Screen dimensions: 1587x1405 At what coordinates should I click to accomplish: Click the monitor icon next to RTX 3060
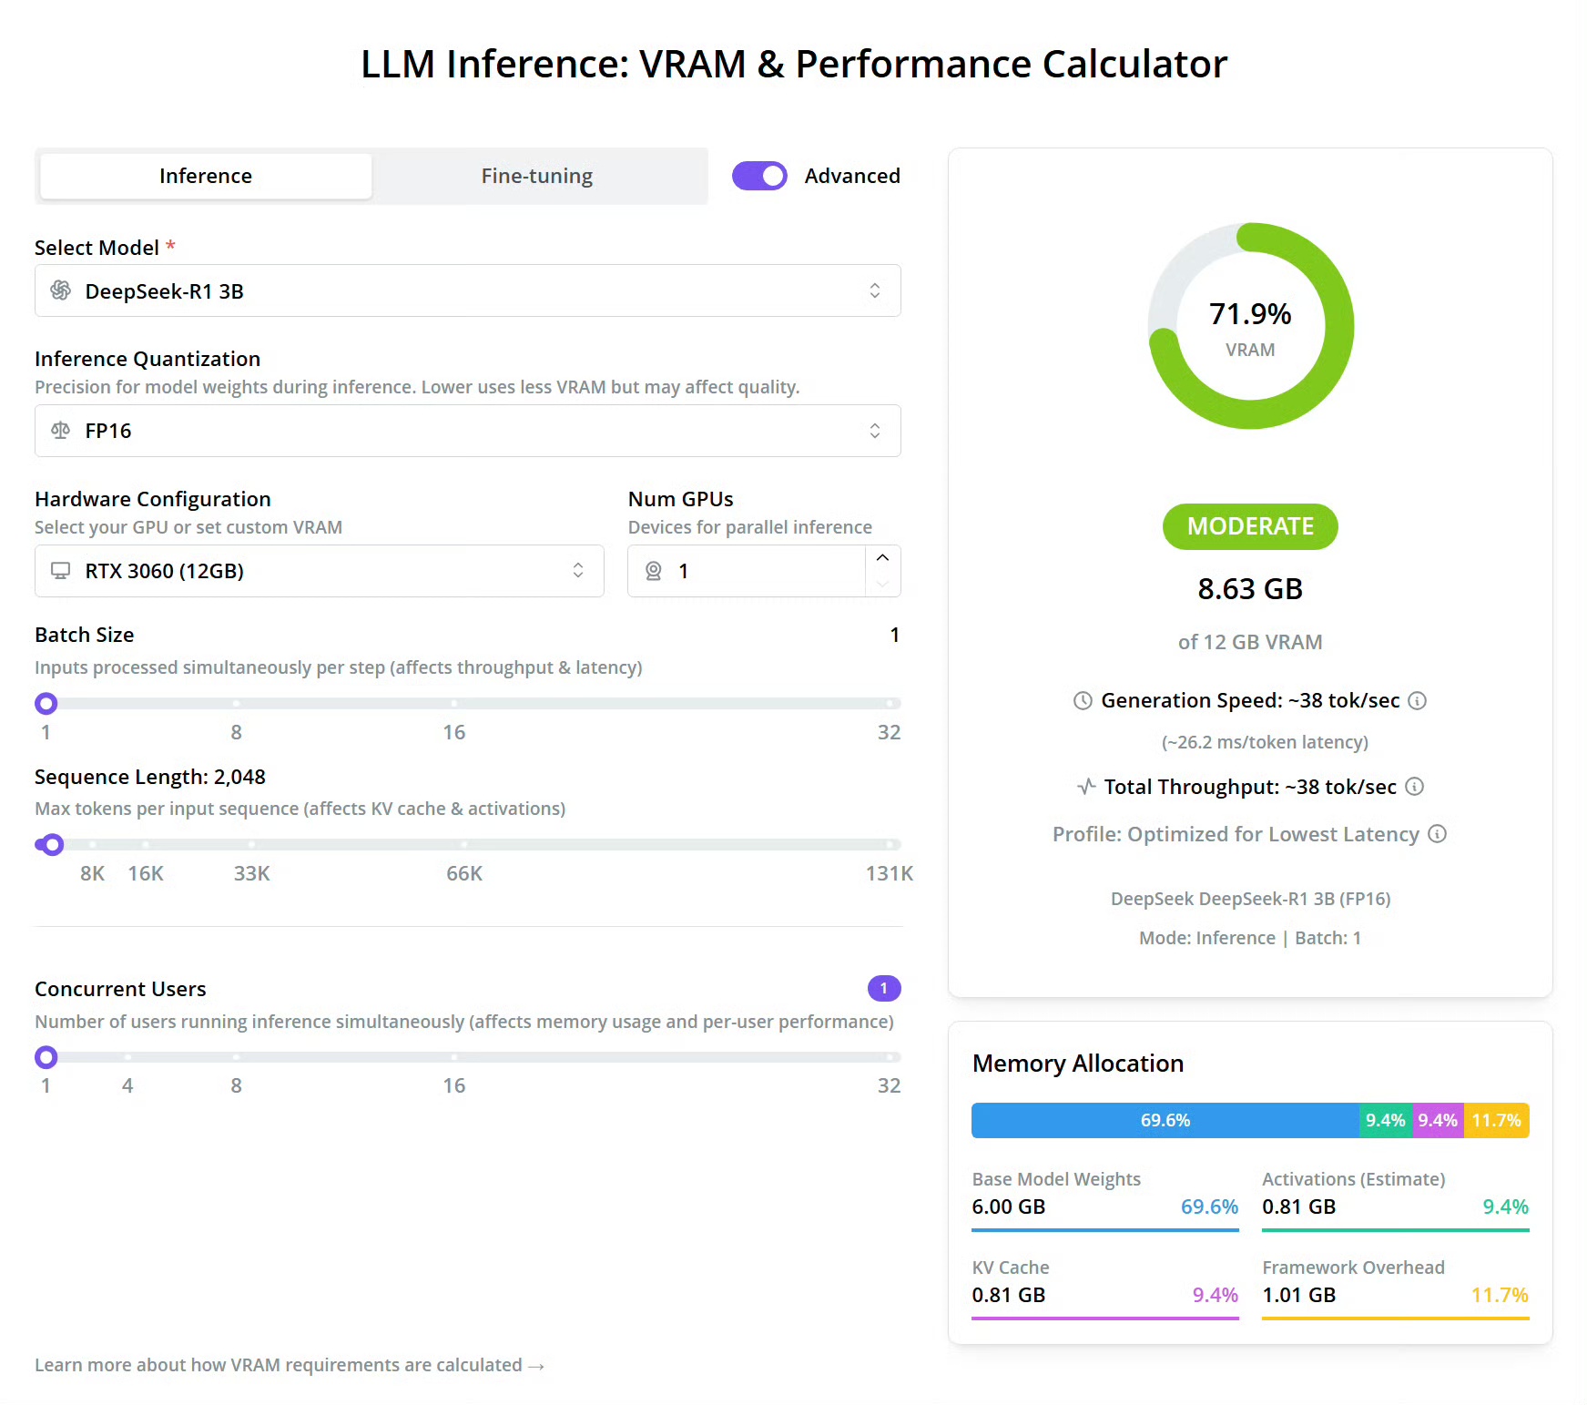point(60,570)
